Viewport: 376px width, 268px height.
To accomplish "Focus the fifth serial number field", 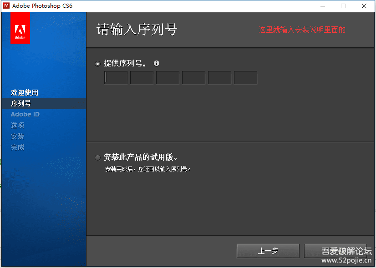I will coord(219,77).
